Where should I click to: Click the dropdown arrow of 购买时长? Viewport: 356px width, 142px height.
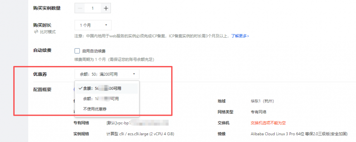pos(106,25)
